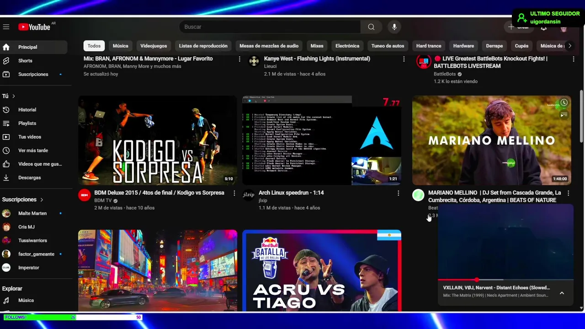The height and width of the screenshot is (329, 585).
Task: Click BattleBots channel avatar
Action: pos(423,61)
